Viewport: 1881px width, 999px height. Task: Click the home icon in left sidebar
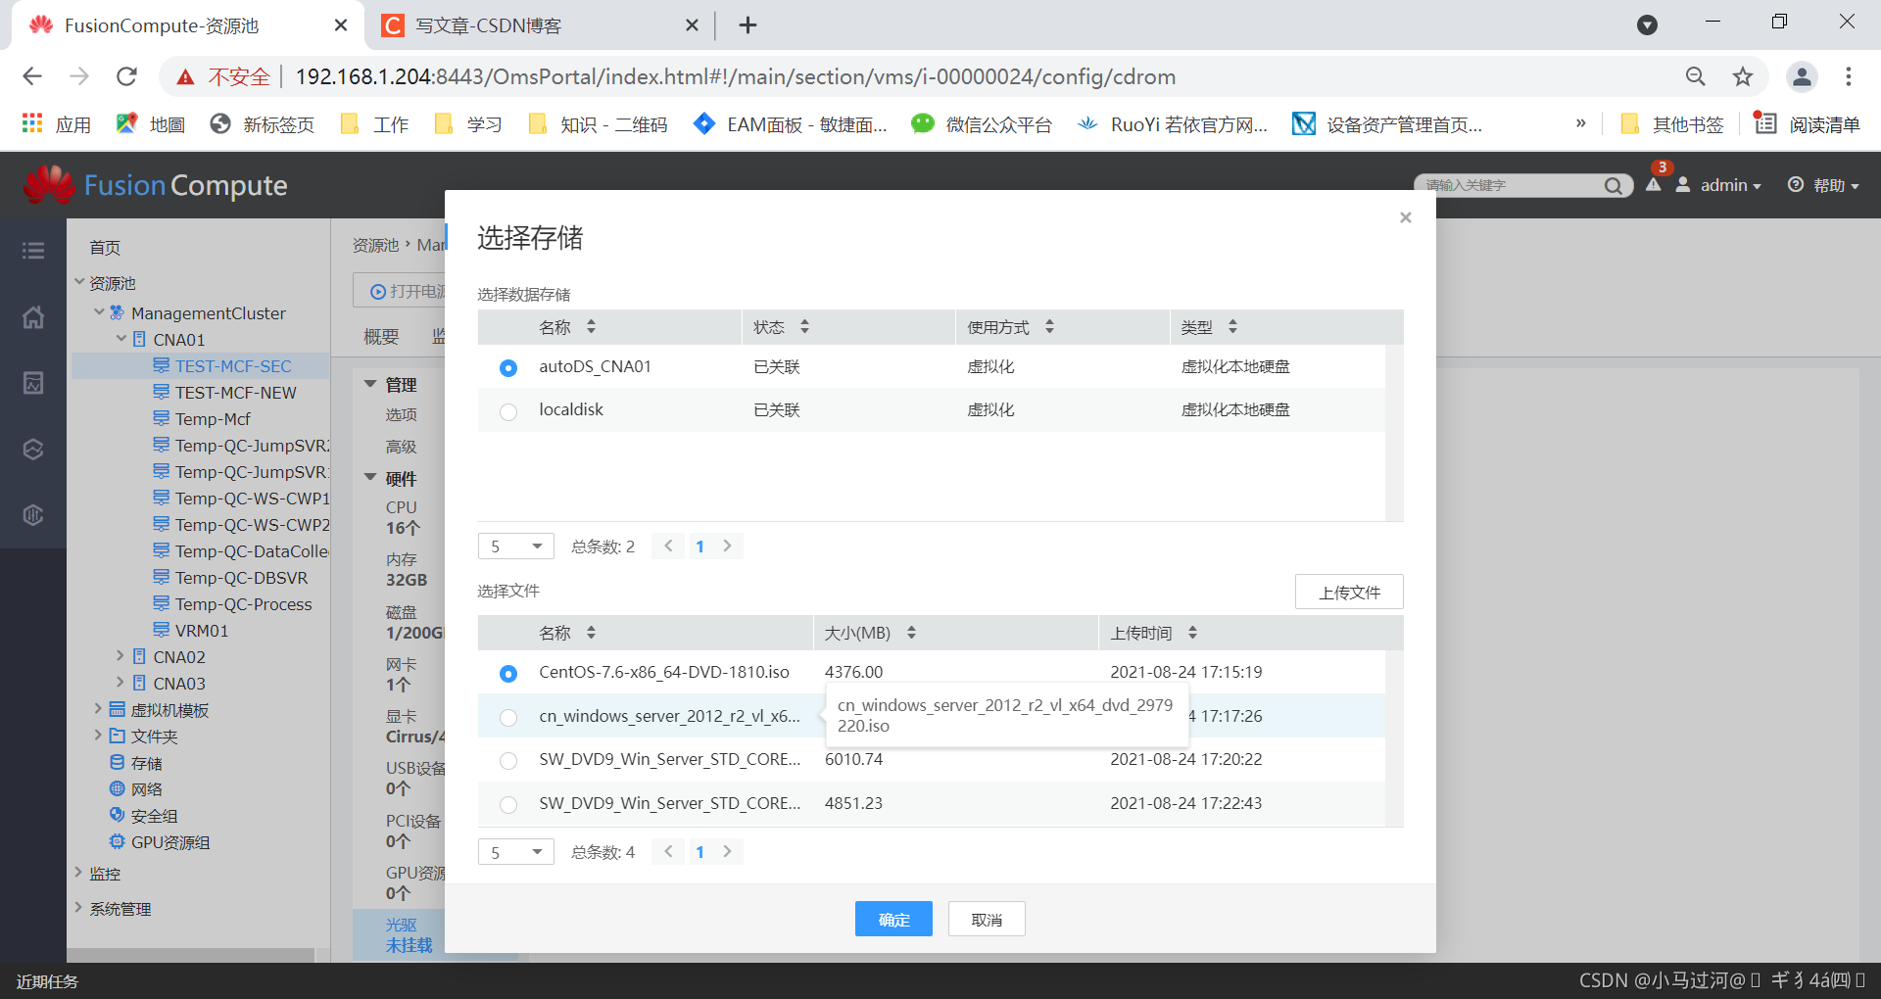tap(32, 317)
